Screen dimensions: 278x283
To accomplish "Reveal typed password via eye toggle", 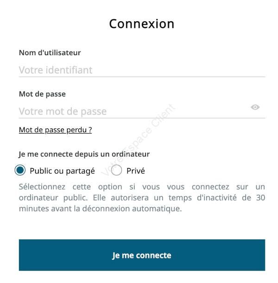I will coord(255,107).
